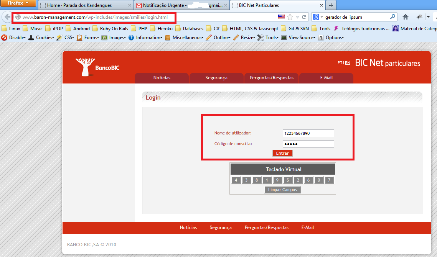
Task: Click virtual keyboard key 0
Action: click(319, 180)
